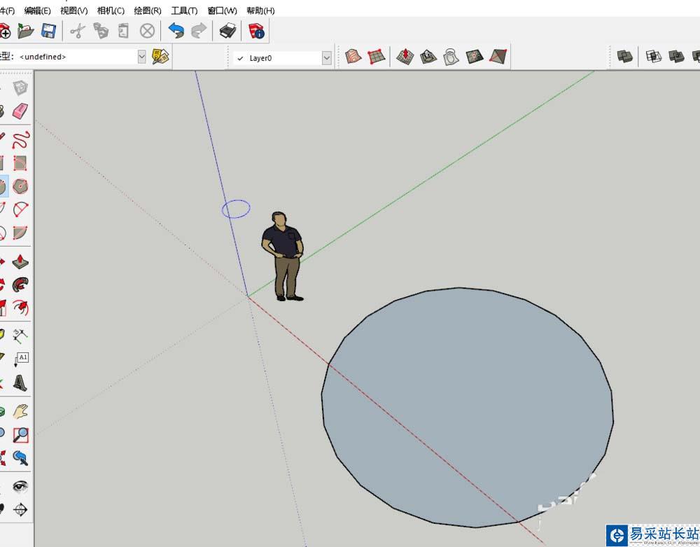Activate the Pan hand tool
Viewport: 700px width, 547px height.
pyautogui.click(x=21, y=411)
